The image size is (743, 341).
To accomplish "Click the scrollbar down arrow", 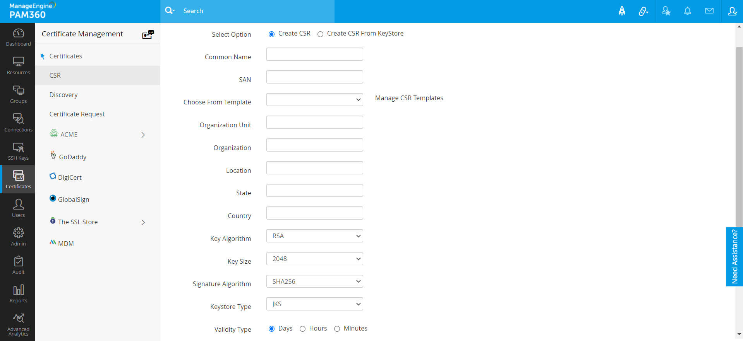I will pyautogui.click(x=739, y=334).
